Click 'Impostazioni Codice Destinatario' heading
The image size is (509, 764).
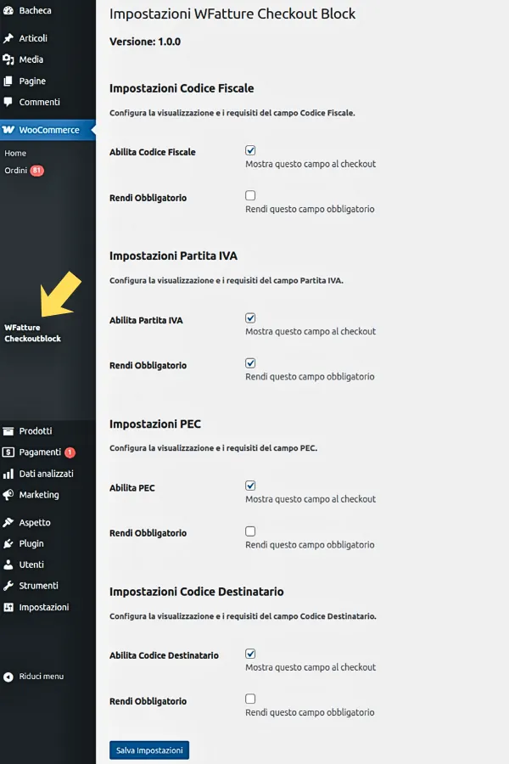tap(197, 592)
